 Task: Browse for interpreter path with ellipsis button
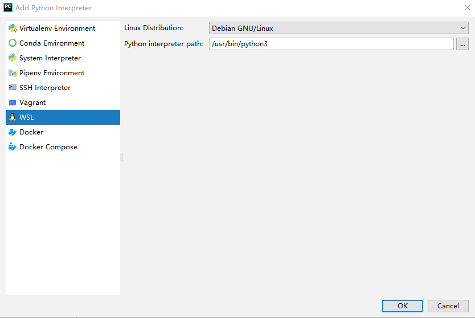click(x=462, y=44)
